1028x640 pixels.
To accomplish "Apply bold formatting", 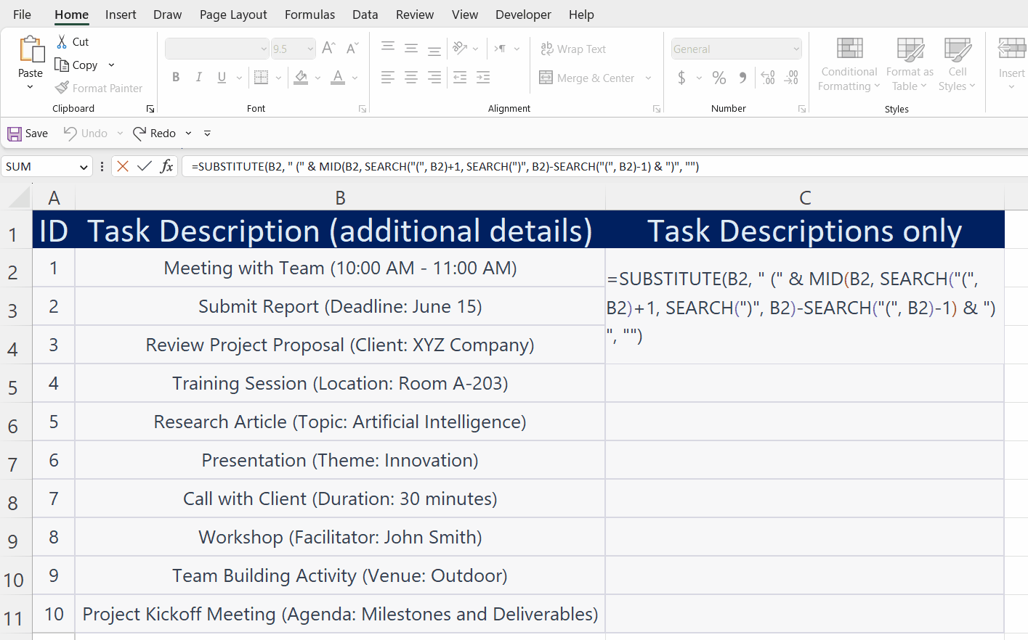I will pyautogui.click(x=175, y=77).
